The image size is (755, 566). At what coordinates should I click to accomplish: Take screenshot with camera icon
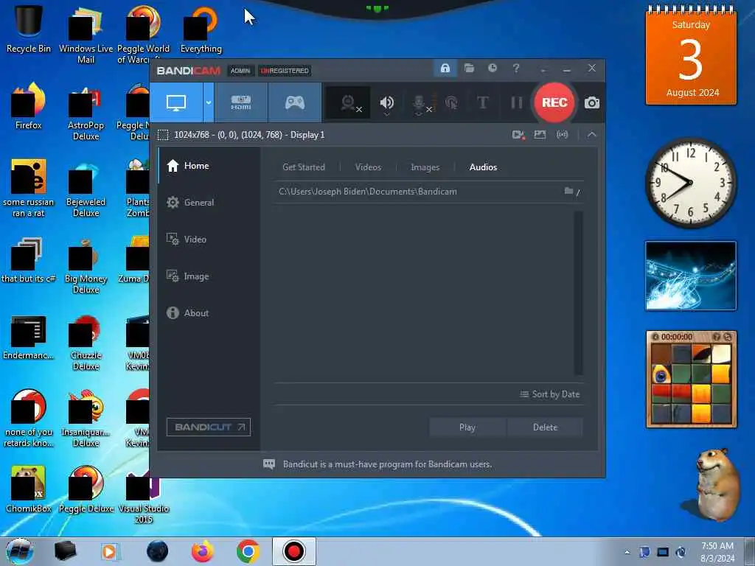592,102
